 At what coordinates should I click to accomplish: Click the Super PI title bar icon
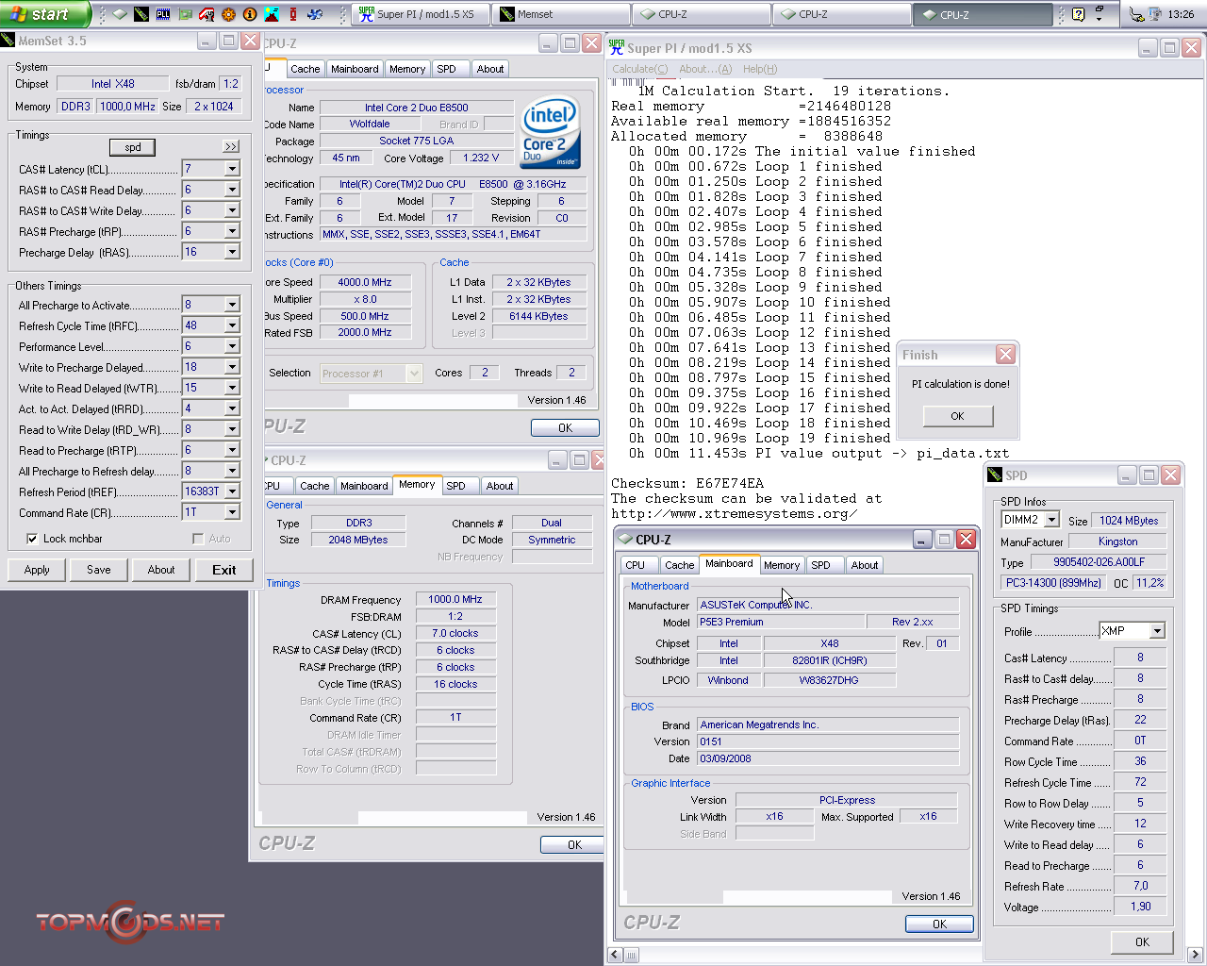point(617,47)
